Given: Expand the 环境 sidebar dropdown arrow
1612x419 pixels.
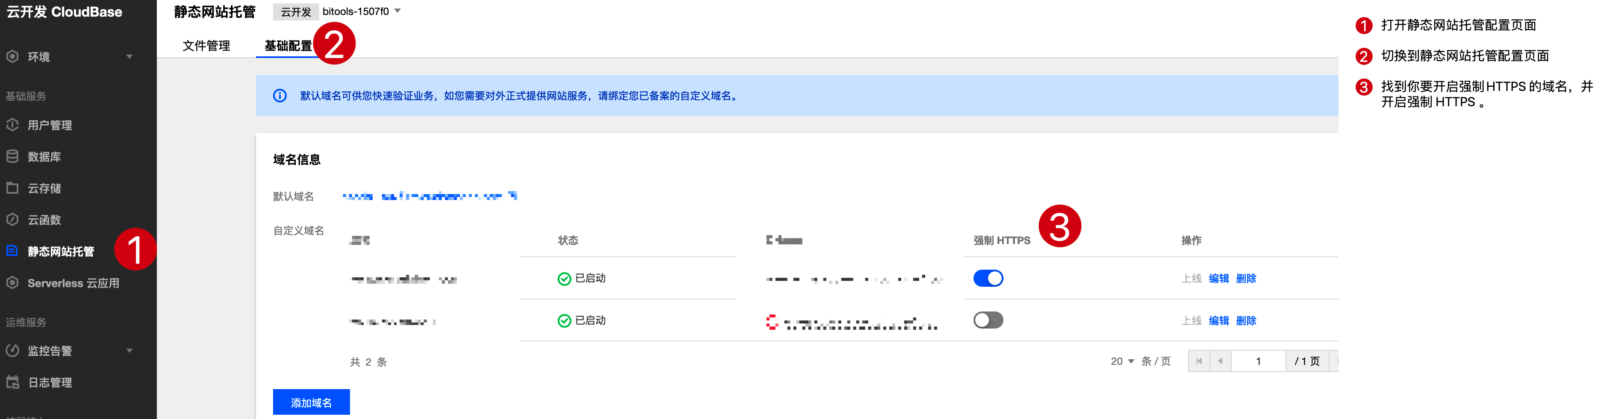Looking at the screenshot, I should click(x=129, y=57).
